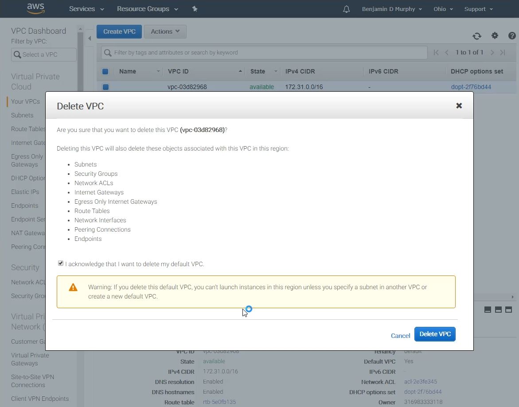Image resolution: width=519 pixels, height=407 pixels.
Task: Open the State column filter dropdown
Action: (x=275, y=71)
